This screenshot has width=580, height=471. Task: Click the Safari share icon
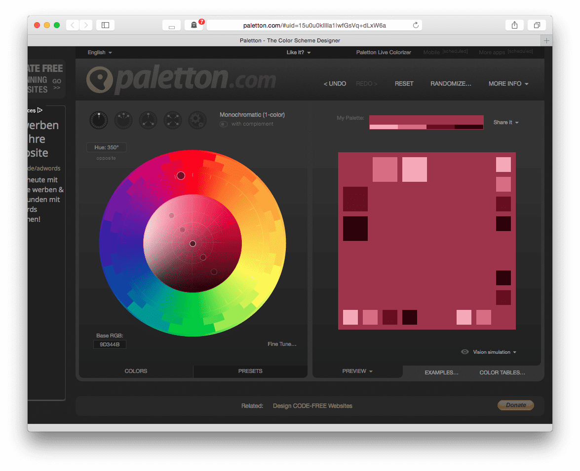pyautogui.click(x=514, y=25)
